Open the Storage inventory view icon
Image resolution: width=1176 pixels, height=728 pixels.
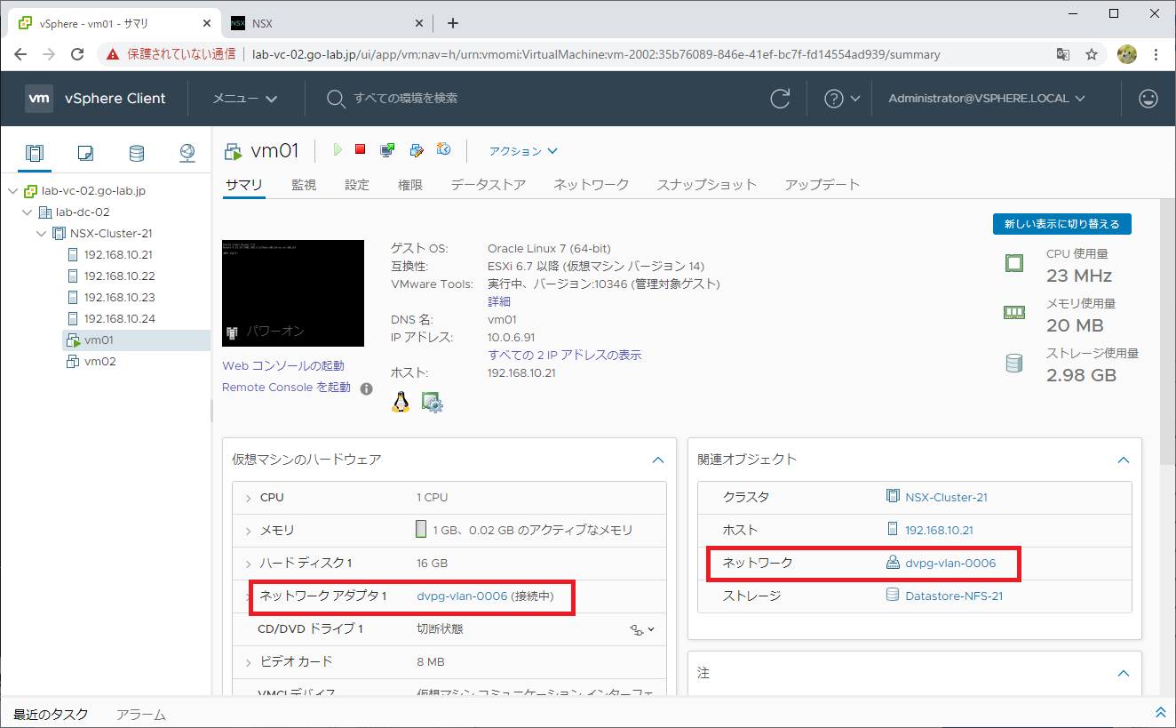point(136,153)
